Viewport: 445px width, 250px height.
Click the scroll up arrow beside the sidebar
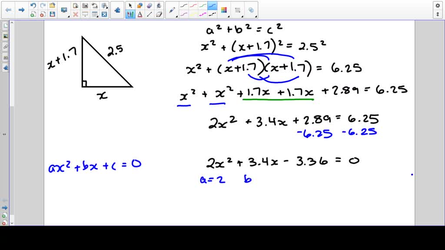point(12,23)
